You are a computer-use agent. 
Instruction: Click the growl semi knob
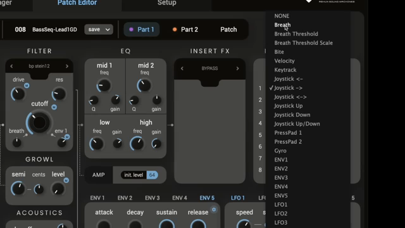tap(18, 189)
